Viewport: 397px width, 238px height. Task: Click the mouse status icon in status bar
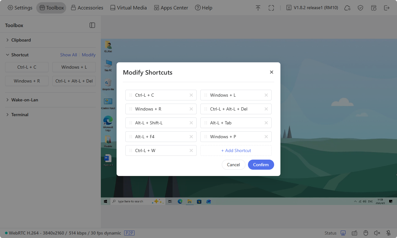coord(366,233)
